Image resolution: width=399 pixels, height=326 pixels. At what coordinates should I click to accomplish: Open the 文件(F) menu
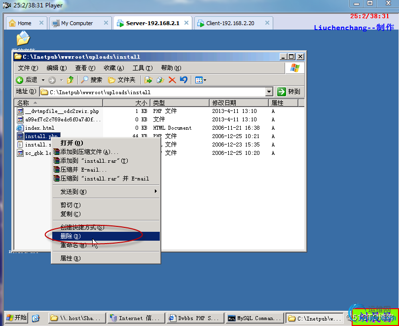tap(28, 68)
